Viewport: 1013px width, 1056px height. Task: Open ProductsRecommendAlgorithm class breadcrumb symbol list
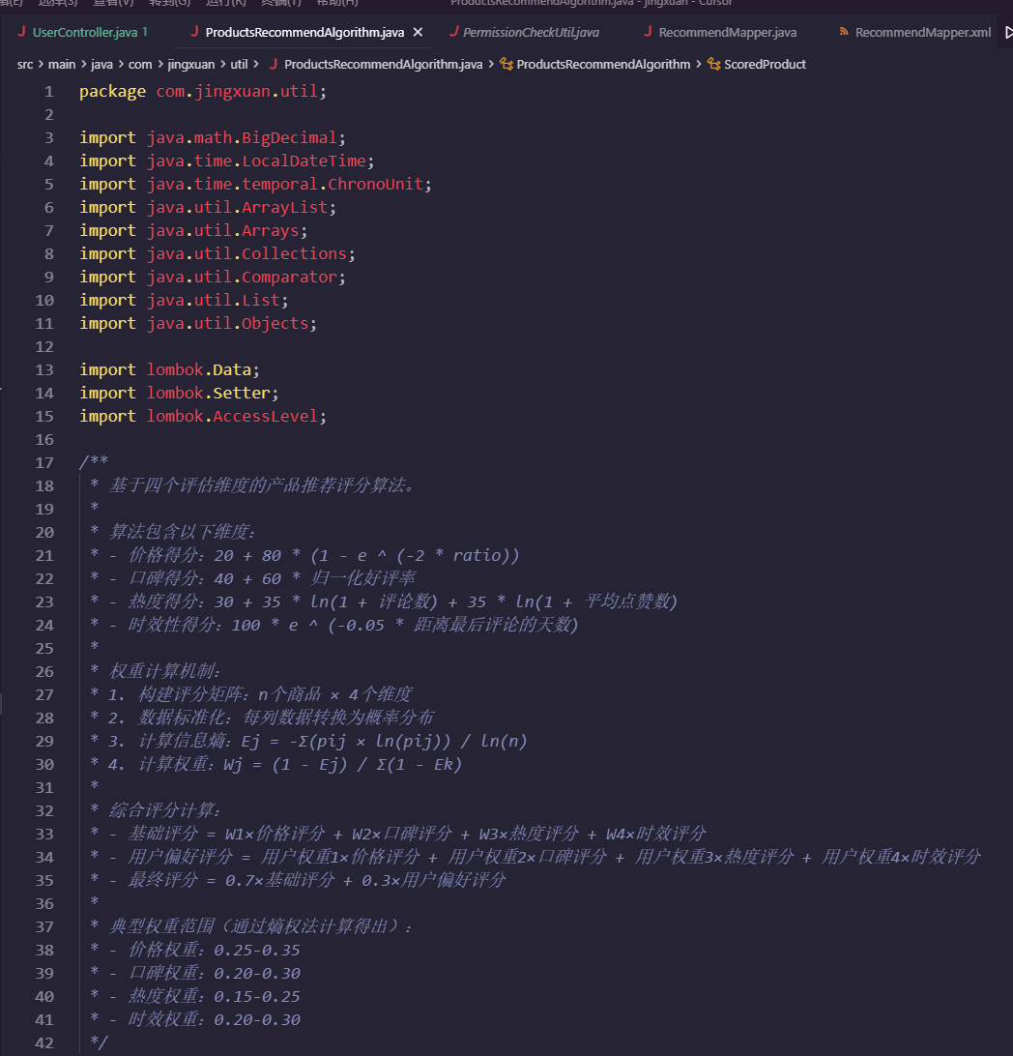[x=603, y=64]
